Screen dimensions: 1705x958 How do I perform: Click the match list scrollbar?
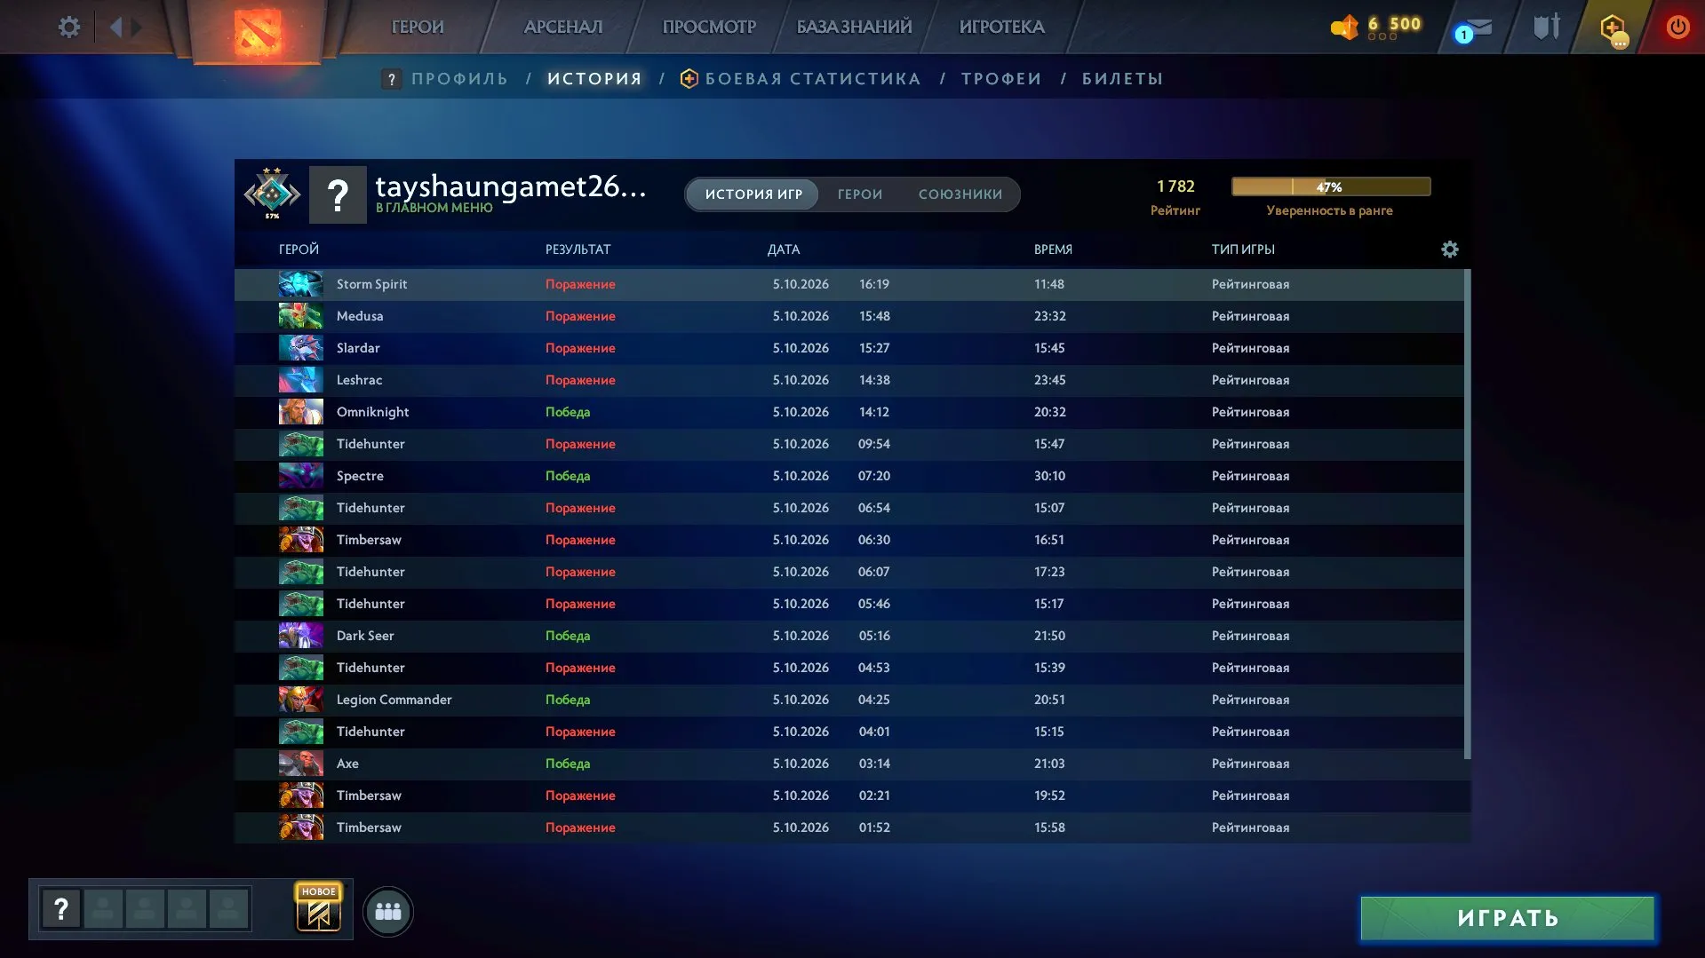pyautogui.click(x=1467, y=514)
